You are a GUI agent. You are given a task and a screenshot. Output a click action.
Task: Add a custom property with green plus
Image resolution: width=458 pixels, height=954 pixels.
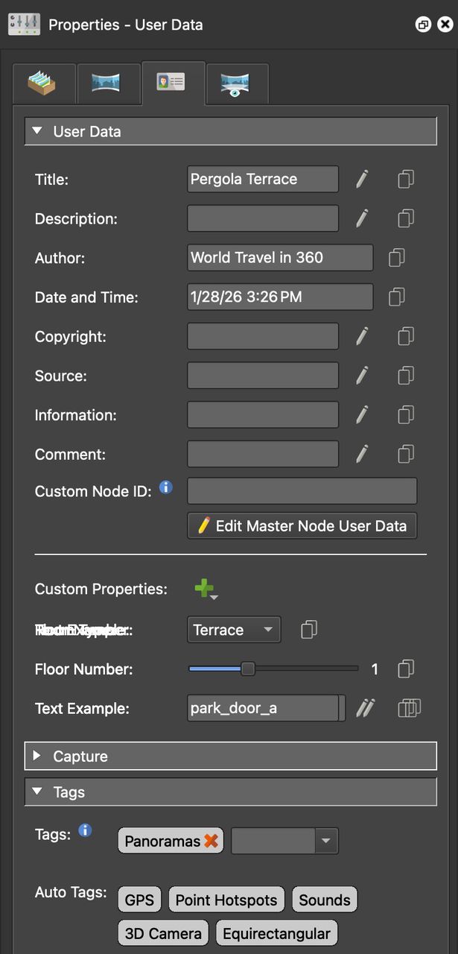point(206,589)
